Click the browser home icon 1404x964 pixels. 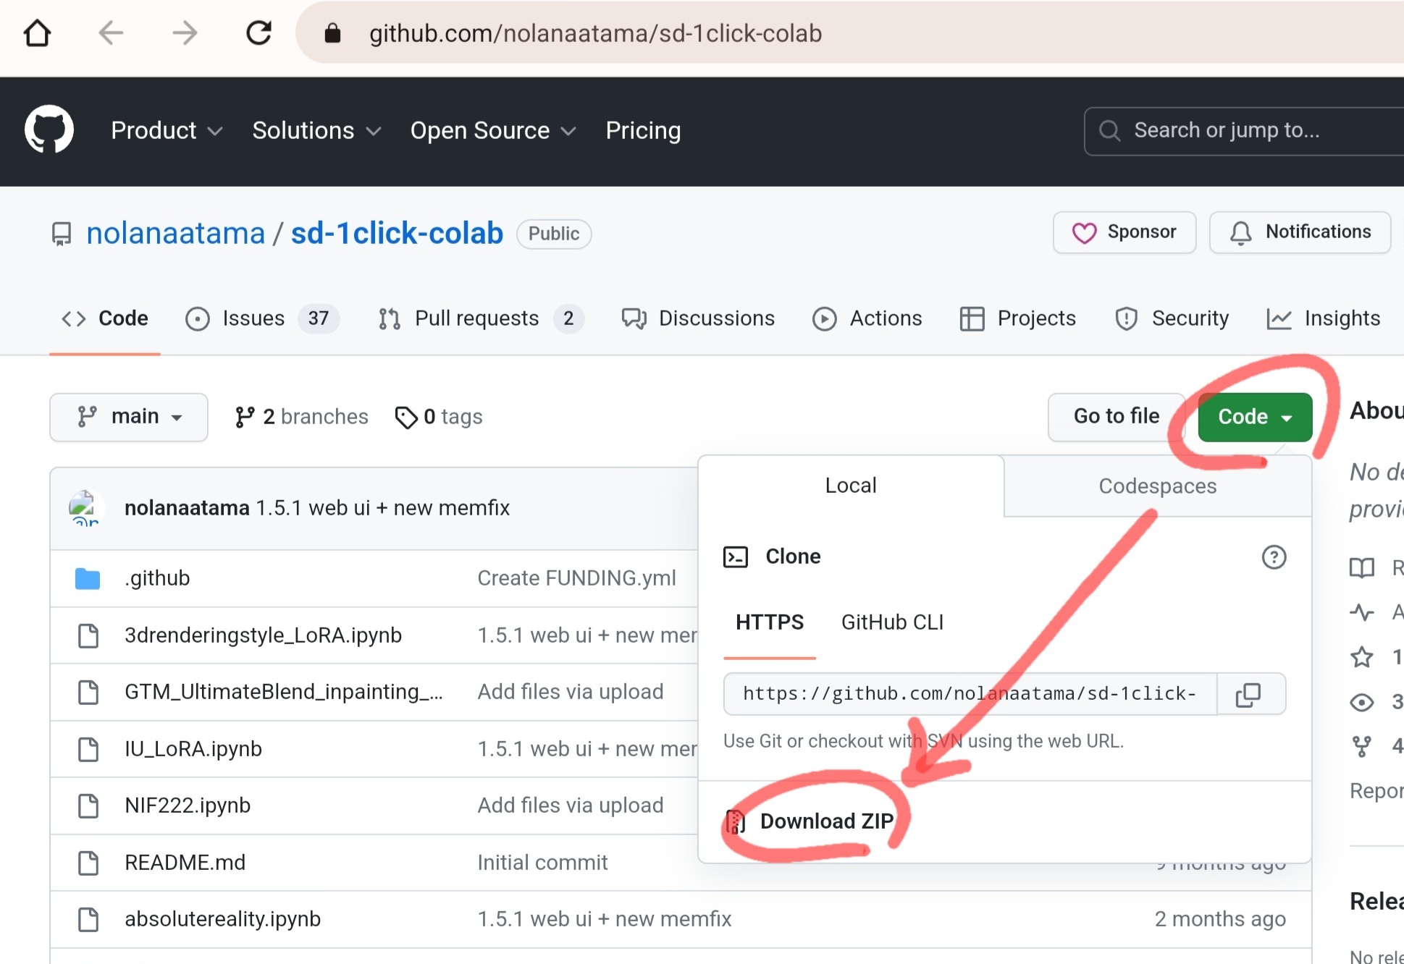click(x=37, y=33)
